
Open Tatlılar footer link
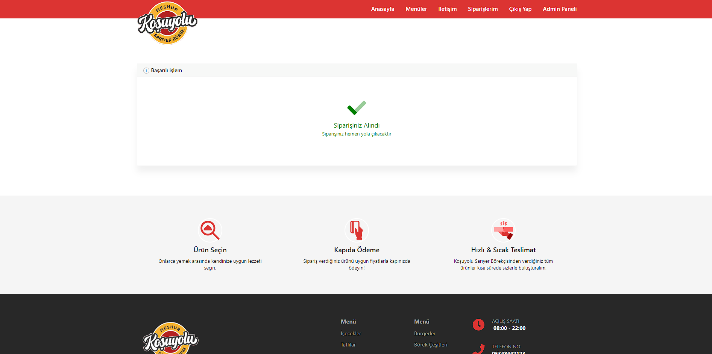[348, 345]
